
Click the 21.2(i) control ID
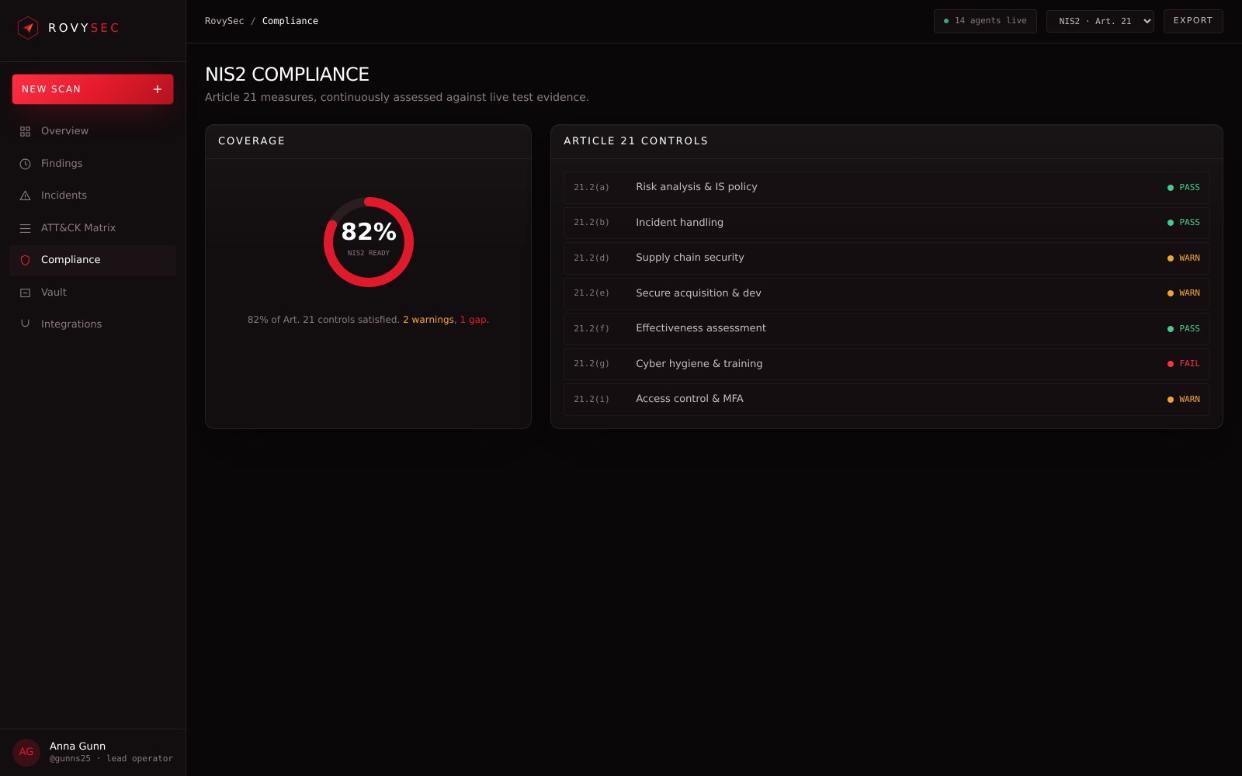(592, 400)
